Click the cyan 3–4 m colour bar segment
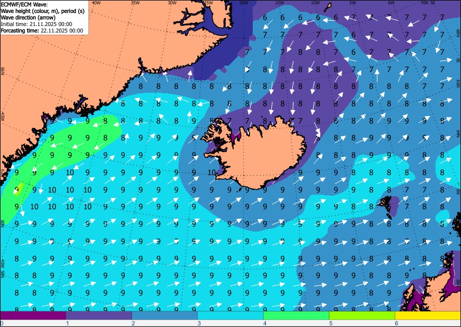The height and width of the screenshot is (327, 461). click(230, 316)
